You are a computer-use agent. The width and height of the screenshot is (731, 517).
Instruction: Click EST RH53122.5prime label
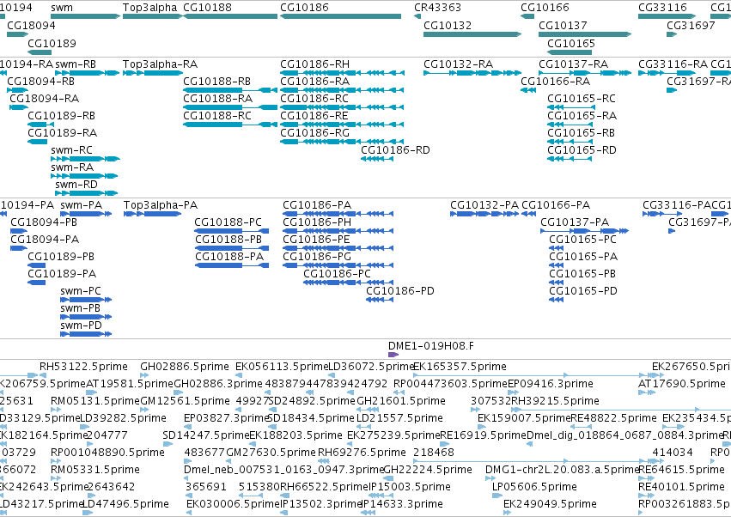coord(83,367)
